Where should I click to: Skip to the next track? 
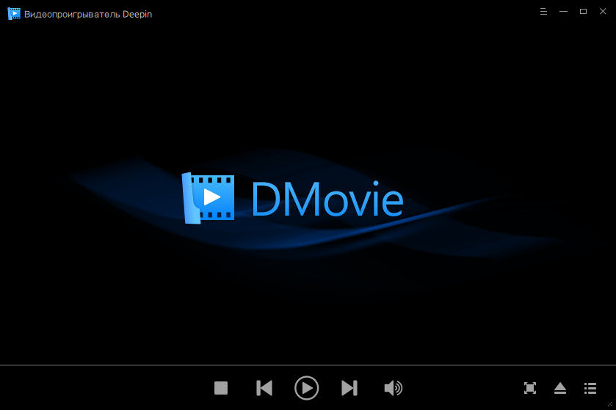click(349, 388)
